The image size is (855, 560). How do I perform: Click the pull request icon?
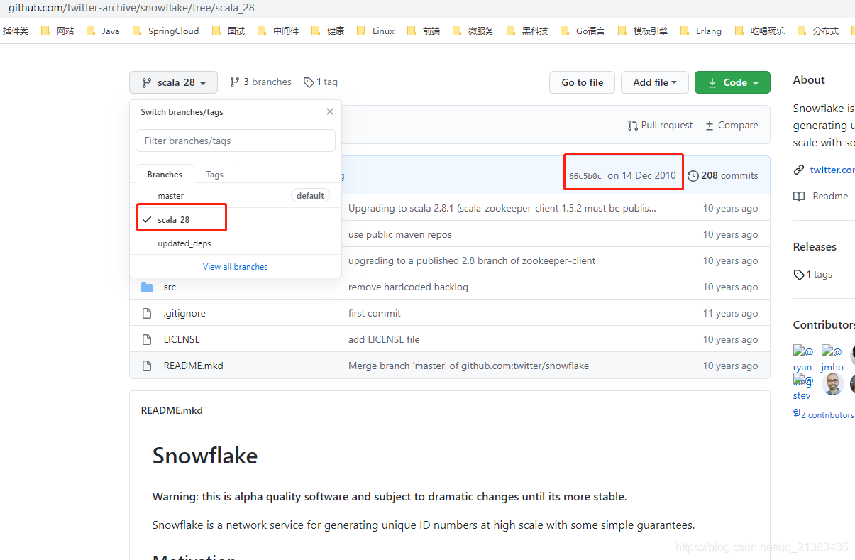(x=633, y=125)
